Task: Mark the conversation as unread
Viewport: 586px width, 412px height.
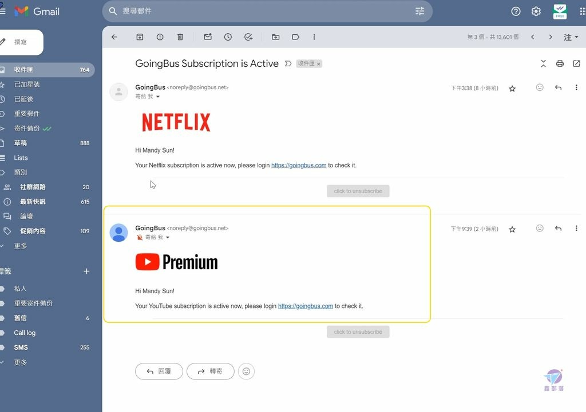Action: click(208, 37)
